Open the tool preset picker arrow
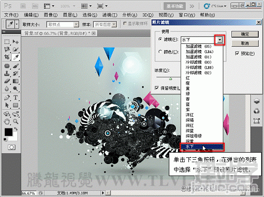264x197 pixels. pyautogui.click(x=17, y=24)
